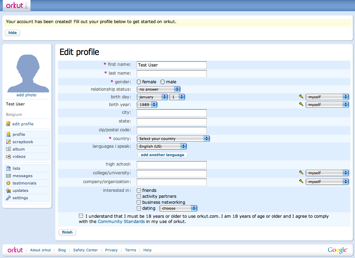Click the last name input field
Screen dimensions: 355x258
pos(171,74)
